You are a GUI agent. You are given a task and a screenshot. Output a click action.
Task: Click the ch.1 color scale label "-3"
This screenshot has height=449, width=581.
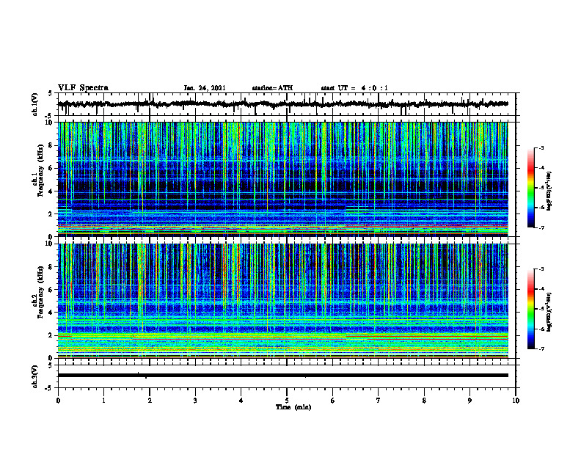[x=541, y=147]
